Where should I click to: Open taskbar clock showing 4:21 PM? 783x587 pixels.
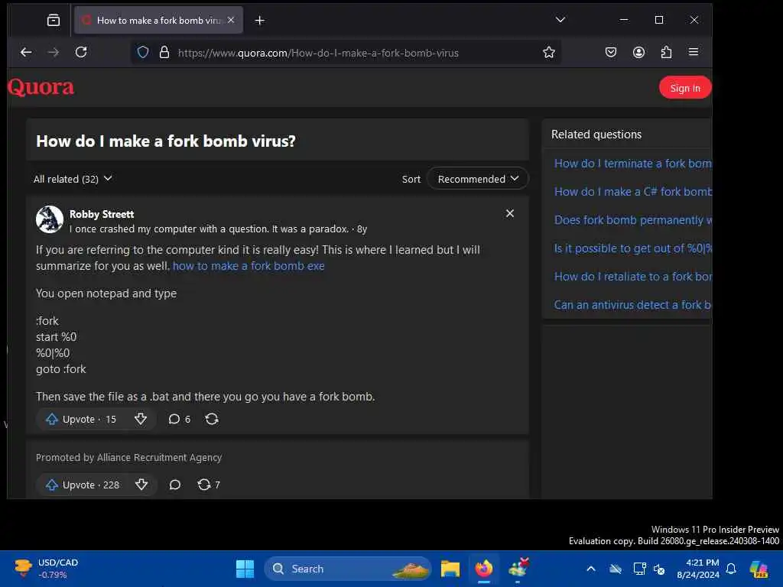click(x=697, y=569)
